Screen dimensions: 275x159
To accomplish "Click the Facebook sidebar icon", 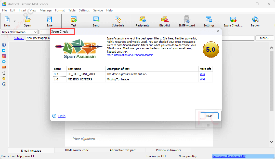I will [x=4, y=45].
